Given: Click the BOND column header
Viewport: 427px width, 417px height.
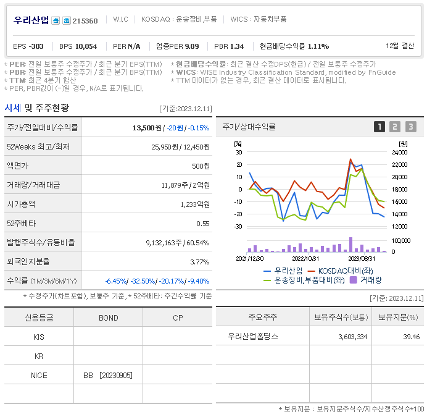Looking at the screenshot, I should [109, 318].
